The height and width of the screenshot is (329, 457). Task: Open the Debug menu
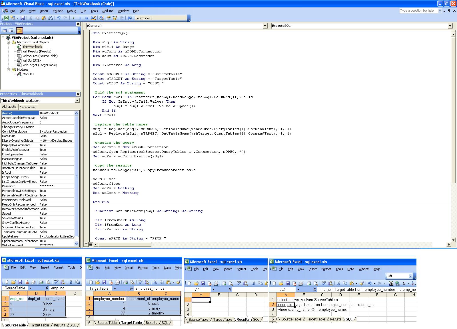(71, 11)
